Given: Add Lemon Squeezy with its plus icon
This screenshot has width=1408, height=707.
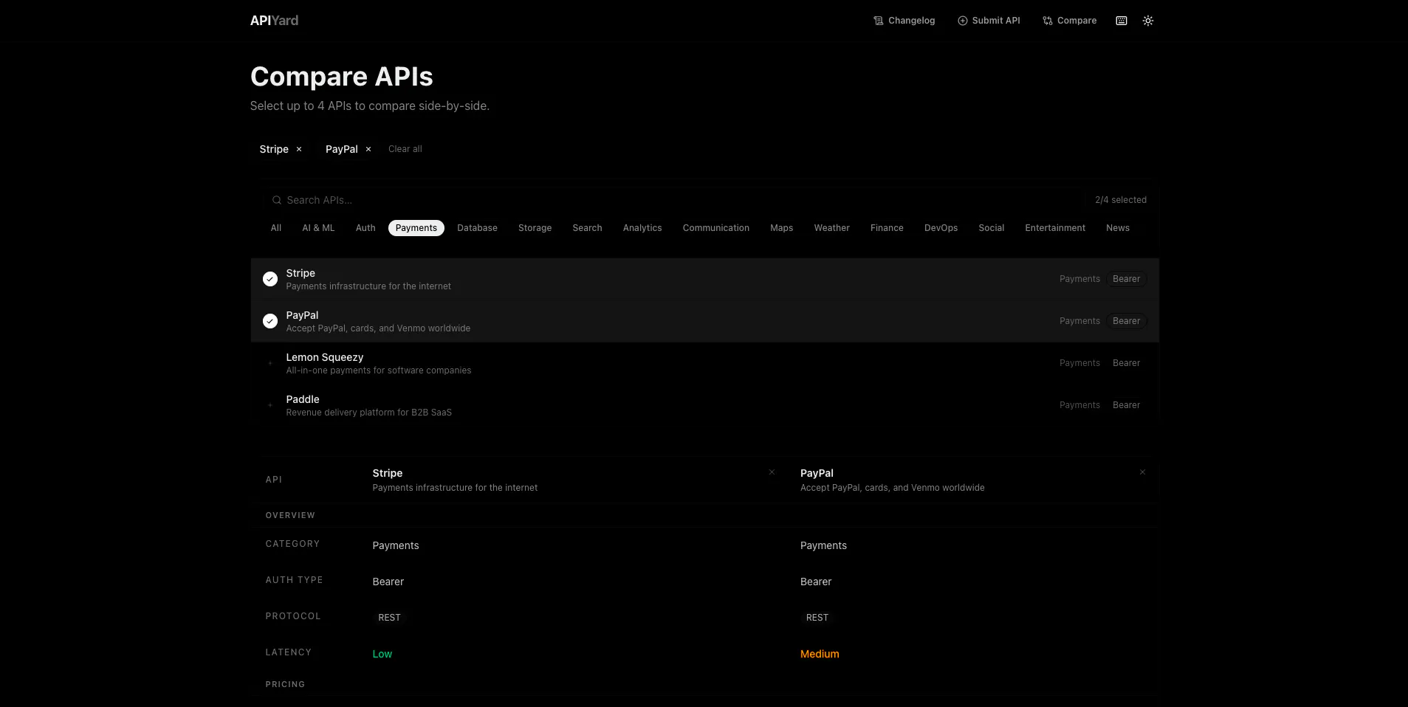Looking at the screenshot, I should 270,363.
